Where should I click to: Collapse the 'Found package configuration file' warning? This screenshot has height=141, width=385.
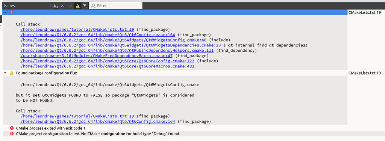pos(5,73)
